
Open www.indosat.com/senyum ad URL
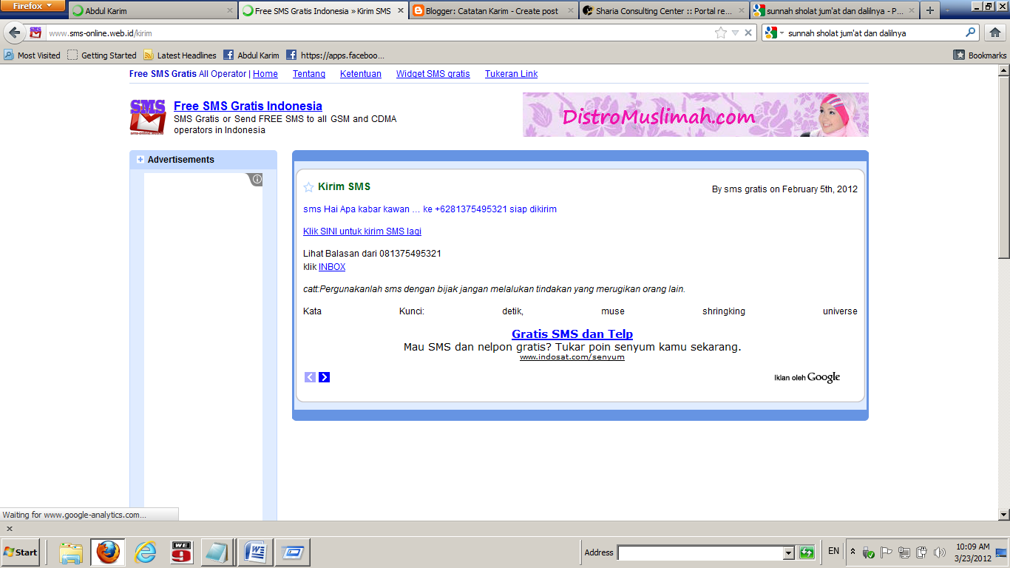[572, 357]
